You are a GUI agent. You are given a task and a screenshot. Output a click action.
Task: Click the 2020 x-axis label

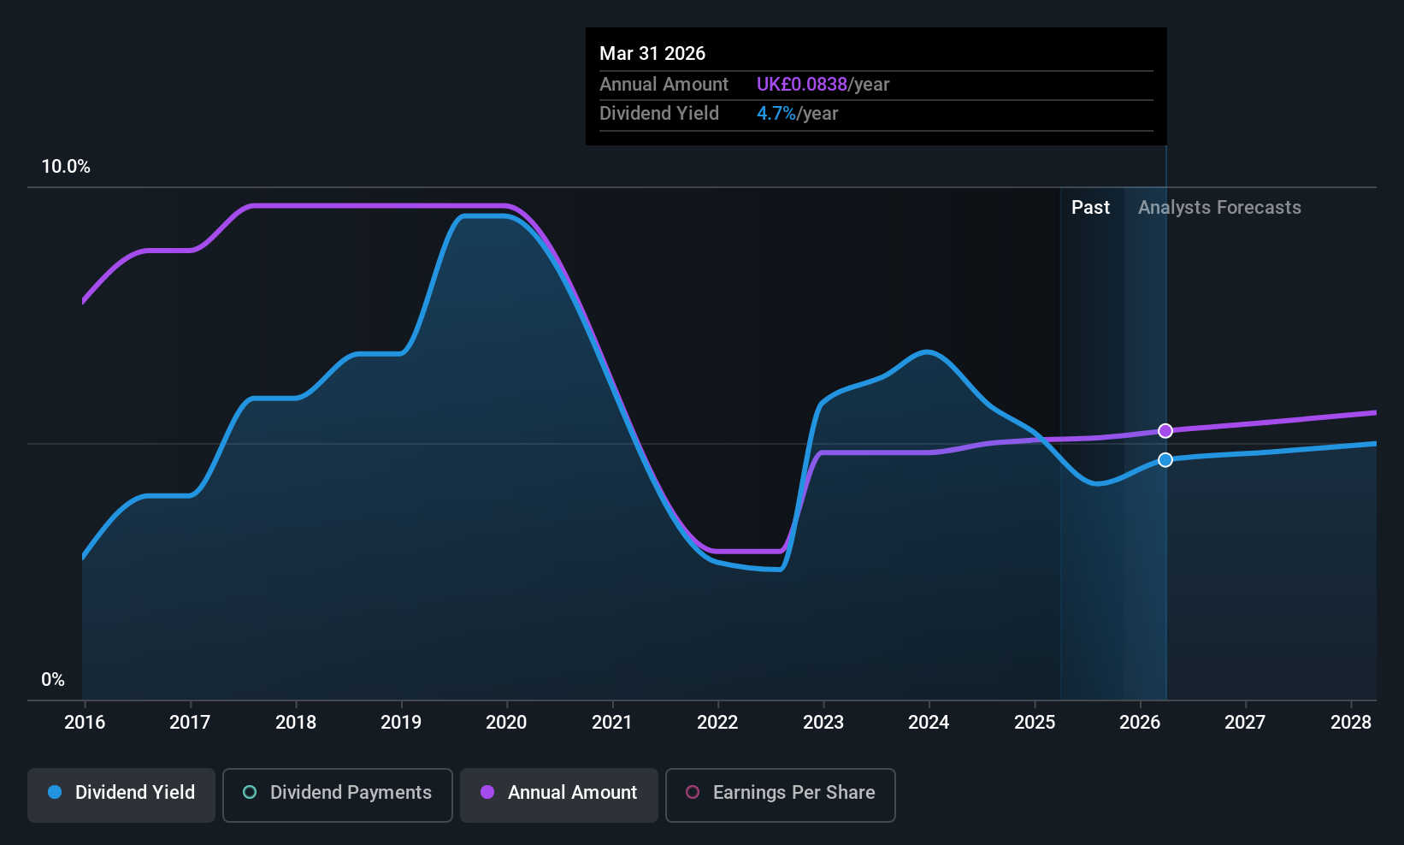[x=506, y=723]
